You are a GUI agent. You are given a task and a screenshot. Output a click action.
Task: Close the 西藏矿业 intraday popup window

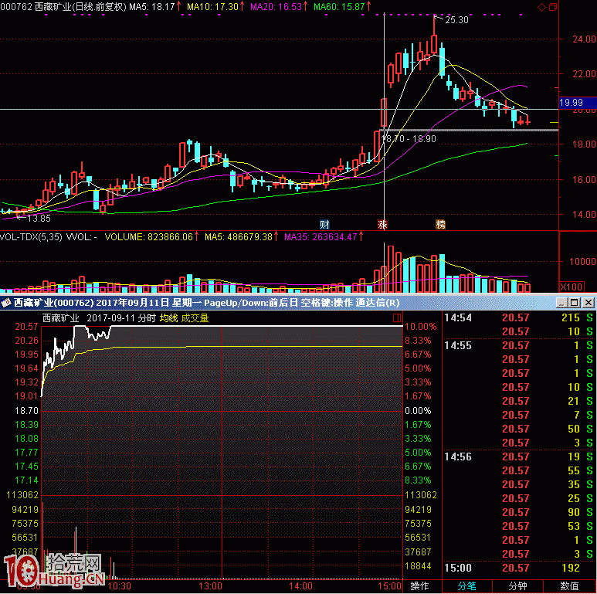(589, 303)
